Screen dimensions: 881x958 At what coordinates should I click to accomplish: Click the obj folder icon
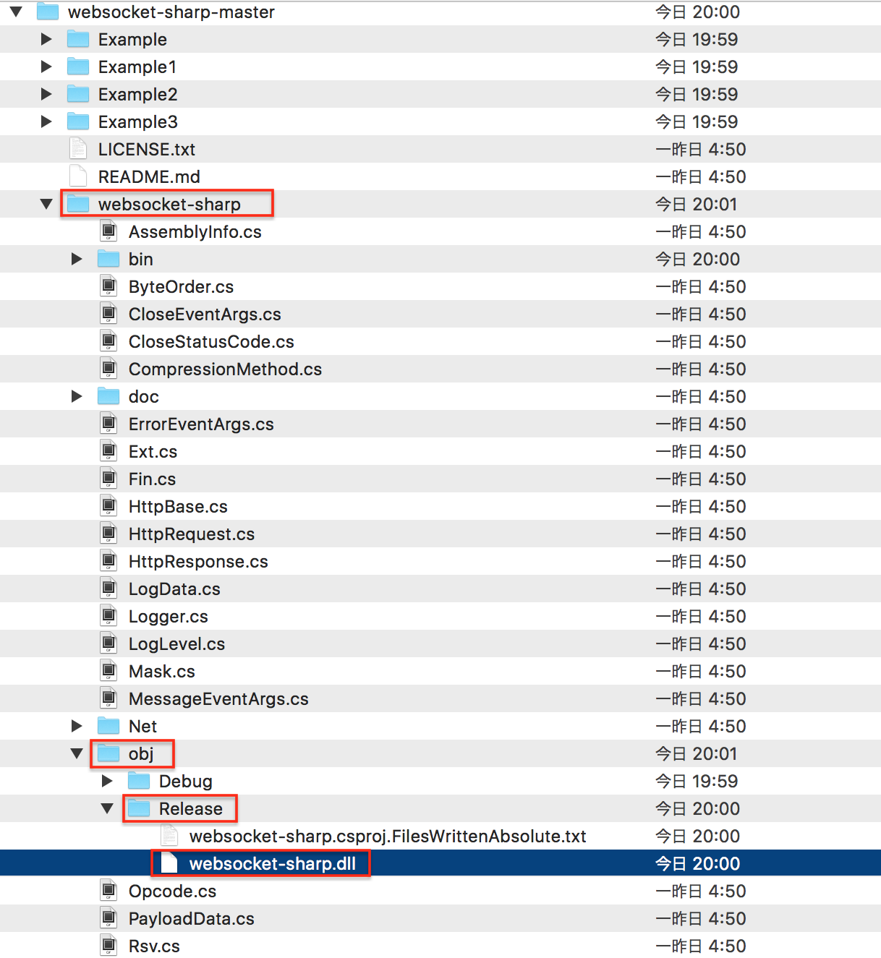coord(108,753)
